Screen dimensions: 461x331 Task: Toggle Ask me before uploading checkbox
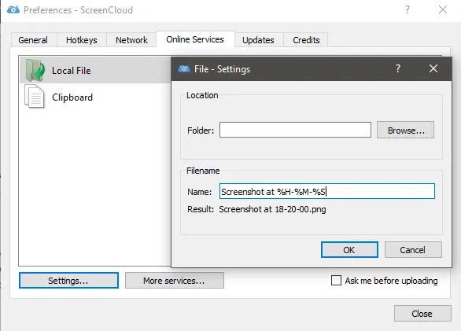(x=336, y=281)
